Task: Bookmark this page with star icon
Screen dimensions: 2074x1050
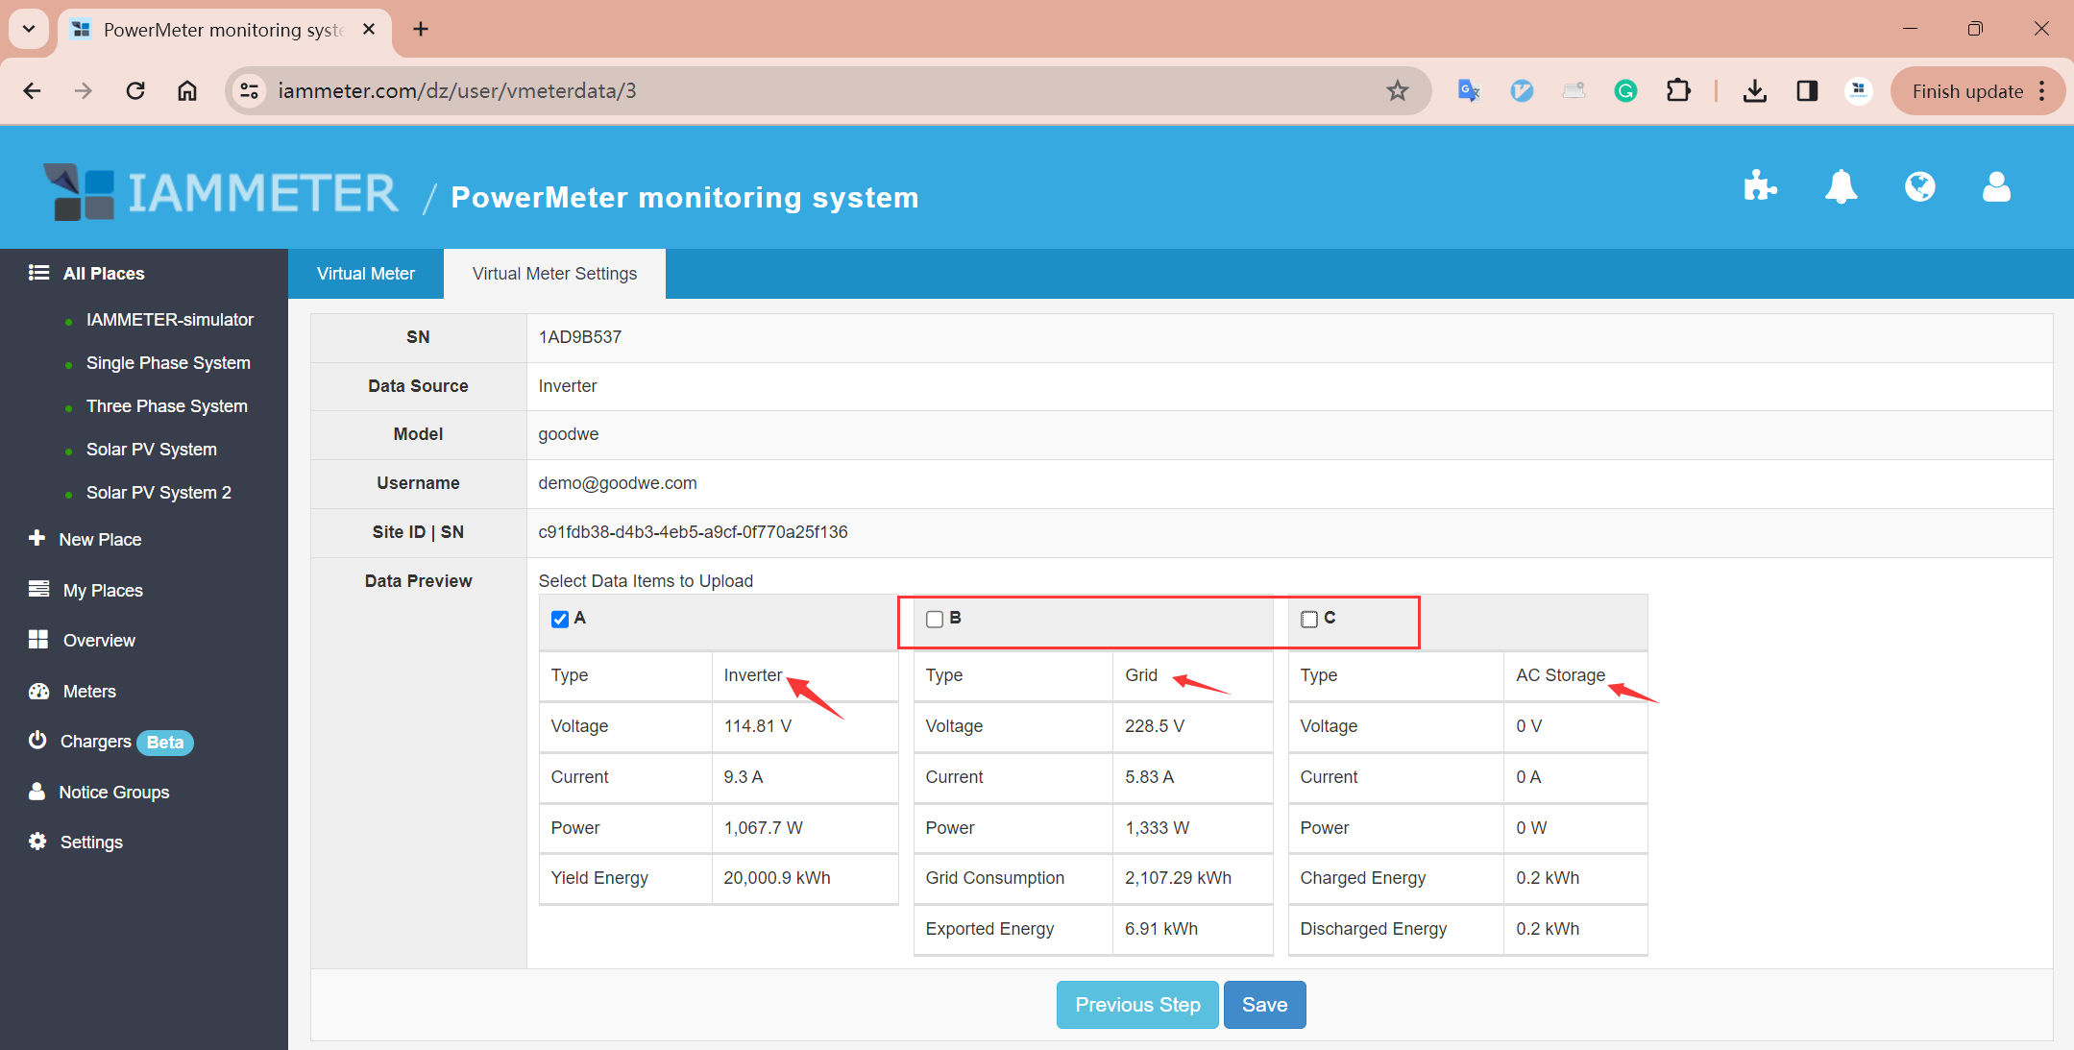Action: (x=1397, y=91)
